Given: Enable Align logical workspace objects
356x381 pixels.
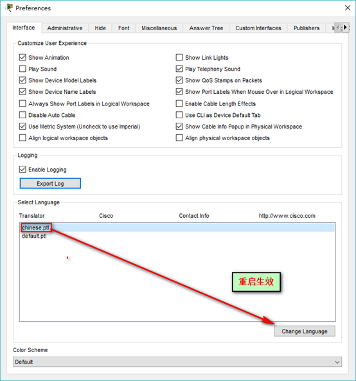Looking at the screenshot, I should pos(22,138).
